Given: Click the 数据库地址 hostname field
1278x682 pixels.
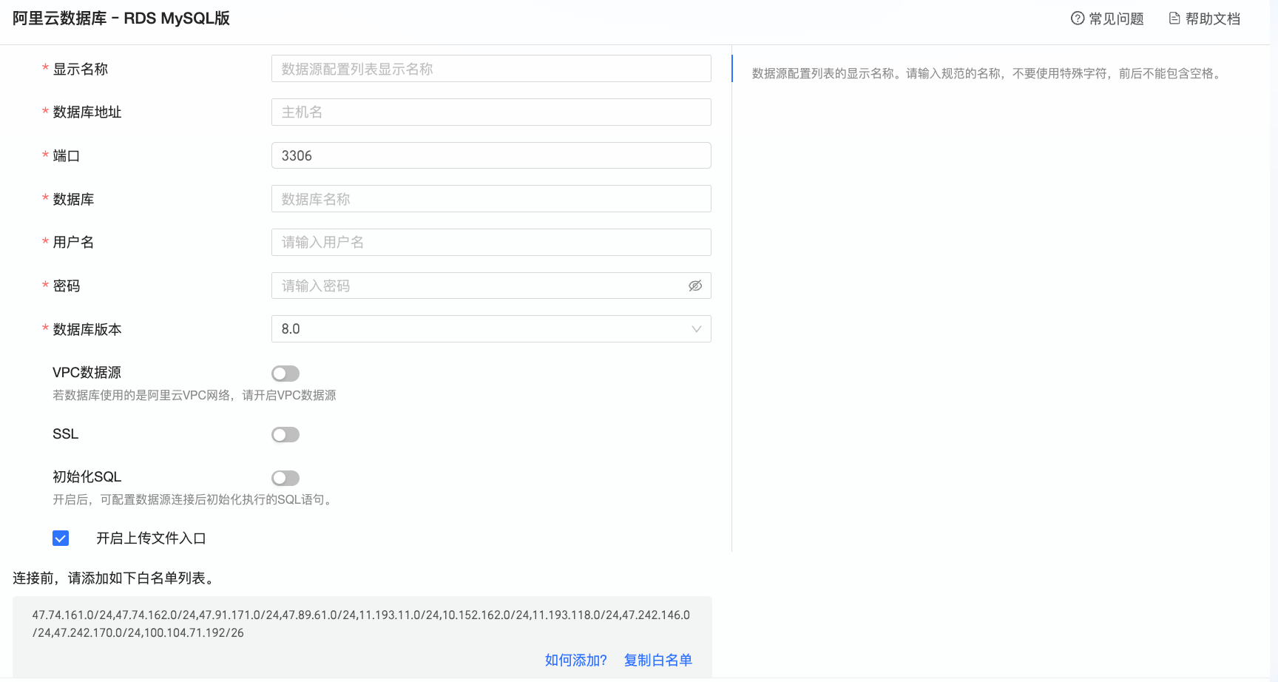Looking at the screenshot, I should (x=491, y=112).
